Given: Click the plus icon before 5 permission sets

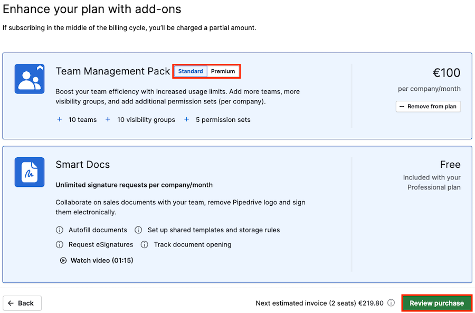Looking at the screenshot, I should tap(187, 120).
